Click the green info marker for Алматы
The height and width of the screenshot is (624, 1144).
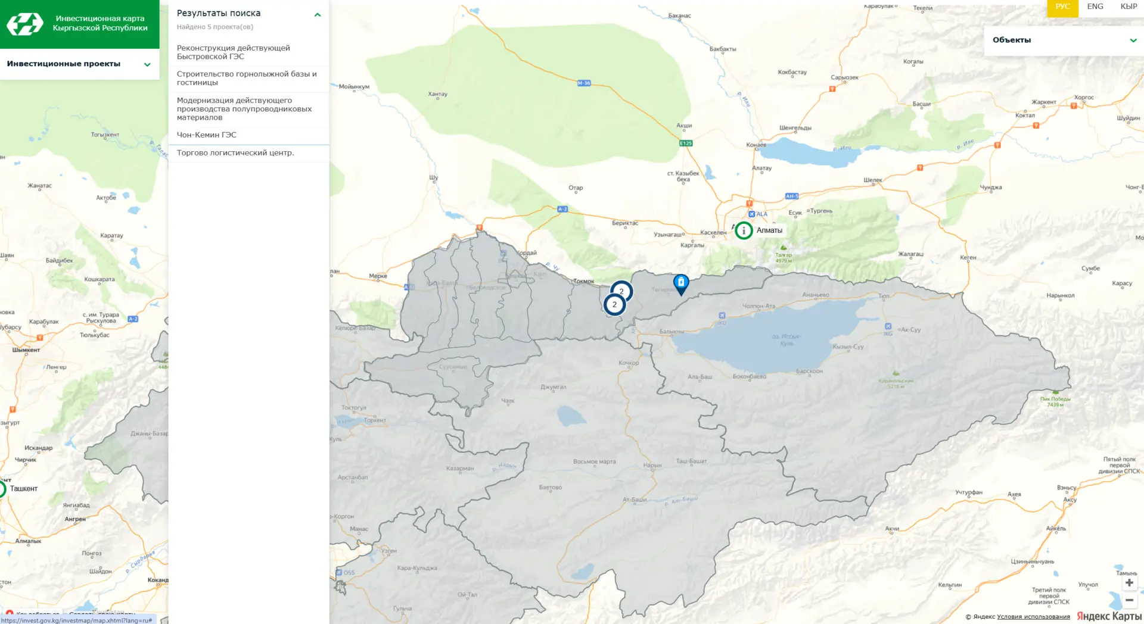coord(744,230)
